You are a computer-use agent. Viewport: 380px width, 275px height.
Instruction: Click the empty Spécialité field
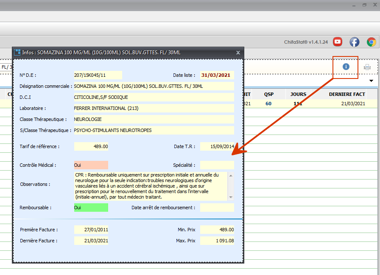point(217,165)
